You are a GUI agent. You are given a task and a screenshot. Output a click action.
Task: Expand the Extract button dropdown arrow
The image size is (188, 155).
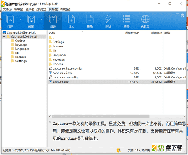(x=41, y=19)
